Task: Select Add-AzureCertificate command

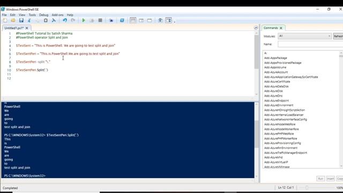Action: coord(277,81)
